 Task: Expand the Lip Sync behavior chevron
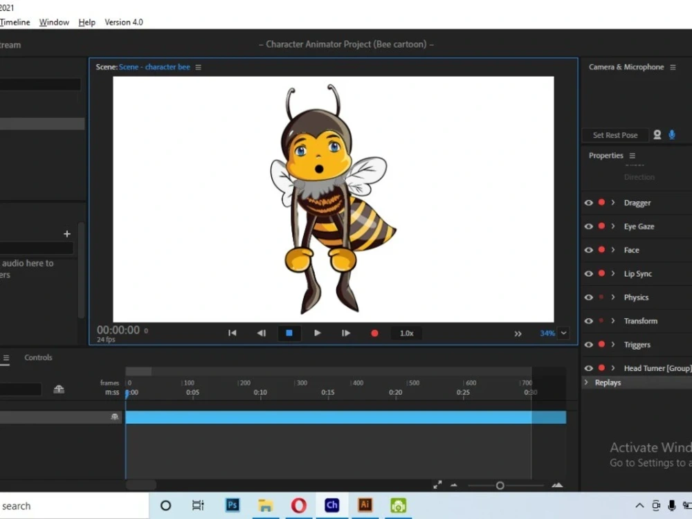click(613, 273)
